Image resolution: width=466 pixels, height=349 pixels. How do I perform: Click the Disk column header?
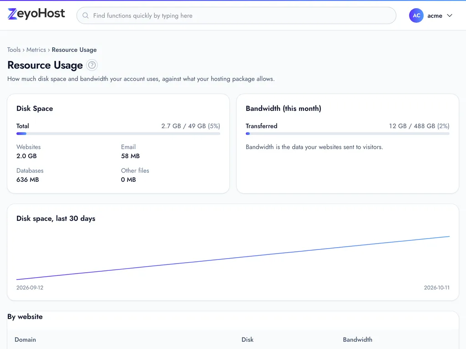(248, 339)
